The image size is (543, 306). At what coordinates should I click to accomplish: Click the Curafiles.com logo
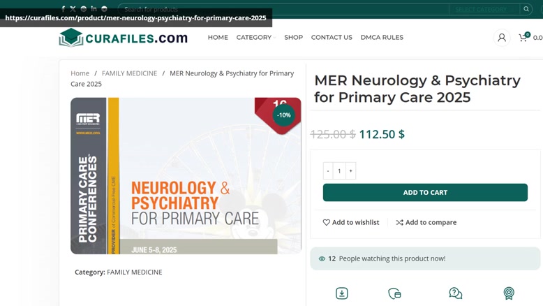(124, 38)
